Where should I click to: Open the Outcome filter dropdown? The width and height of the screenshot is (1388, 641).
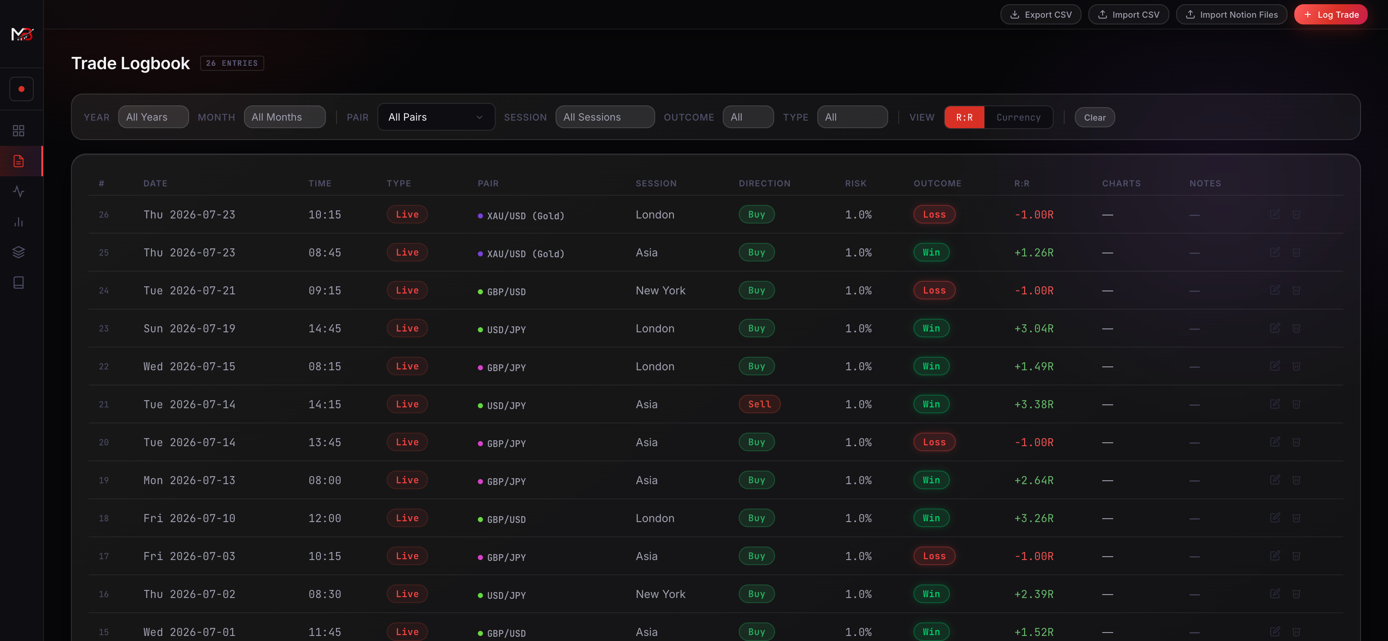point(748,117)
